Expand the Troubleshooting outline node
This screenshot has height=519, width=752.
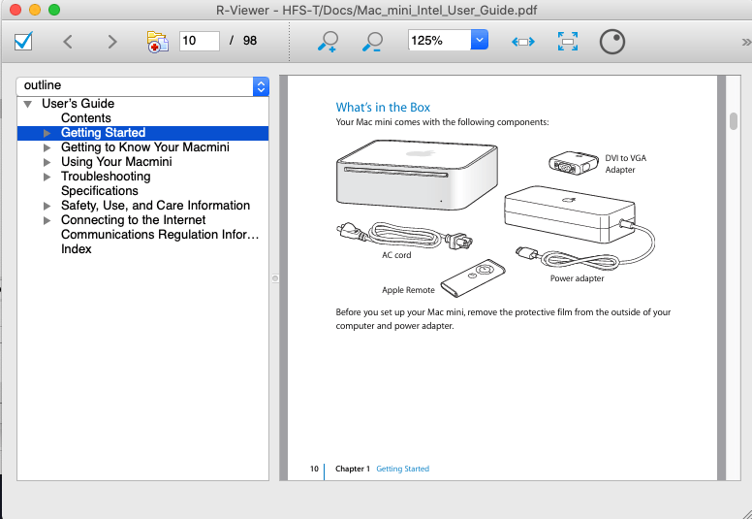[47, 177]
